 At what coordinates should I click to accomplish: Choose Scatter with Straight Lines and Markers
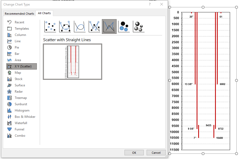coord(94,26)
